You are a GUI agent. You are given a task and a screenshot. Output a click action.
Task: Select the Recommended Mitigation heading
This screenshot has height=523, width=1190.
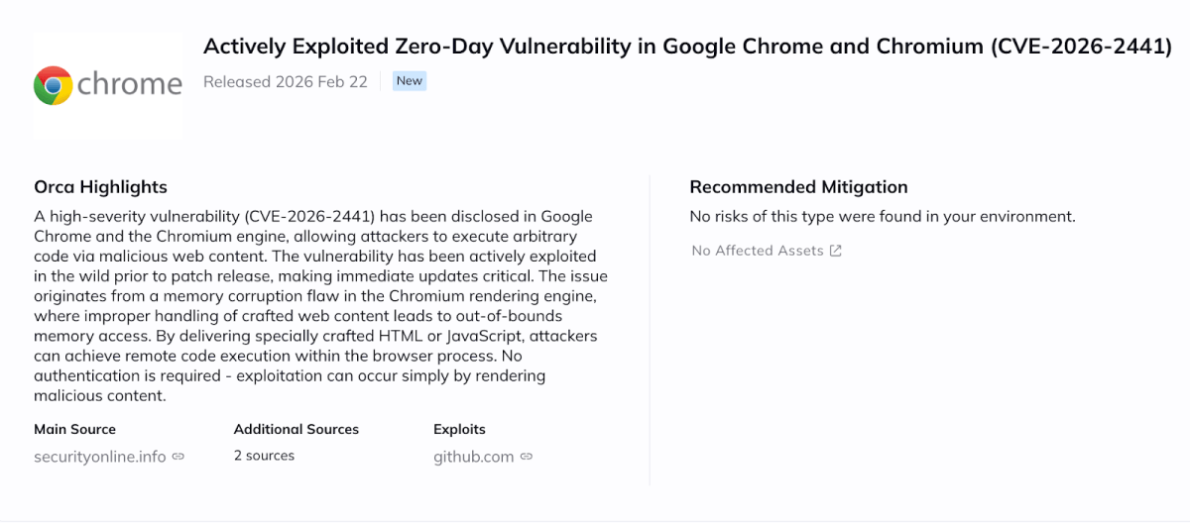[x=798, y=187]
